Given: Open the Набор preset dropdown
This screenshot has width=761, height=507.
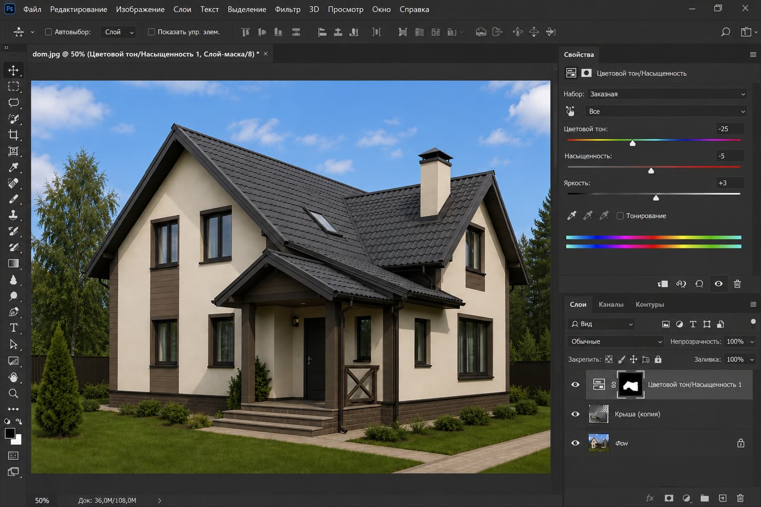Looking at the screenshot, I should (667, 94).
